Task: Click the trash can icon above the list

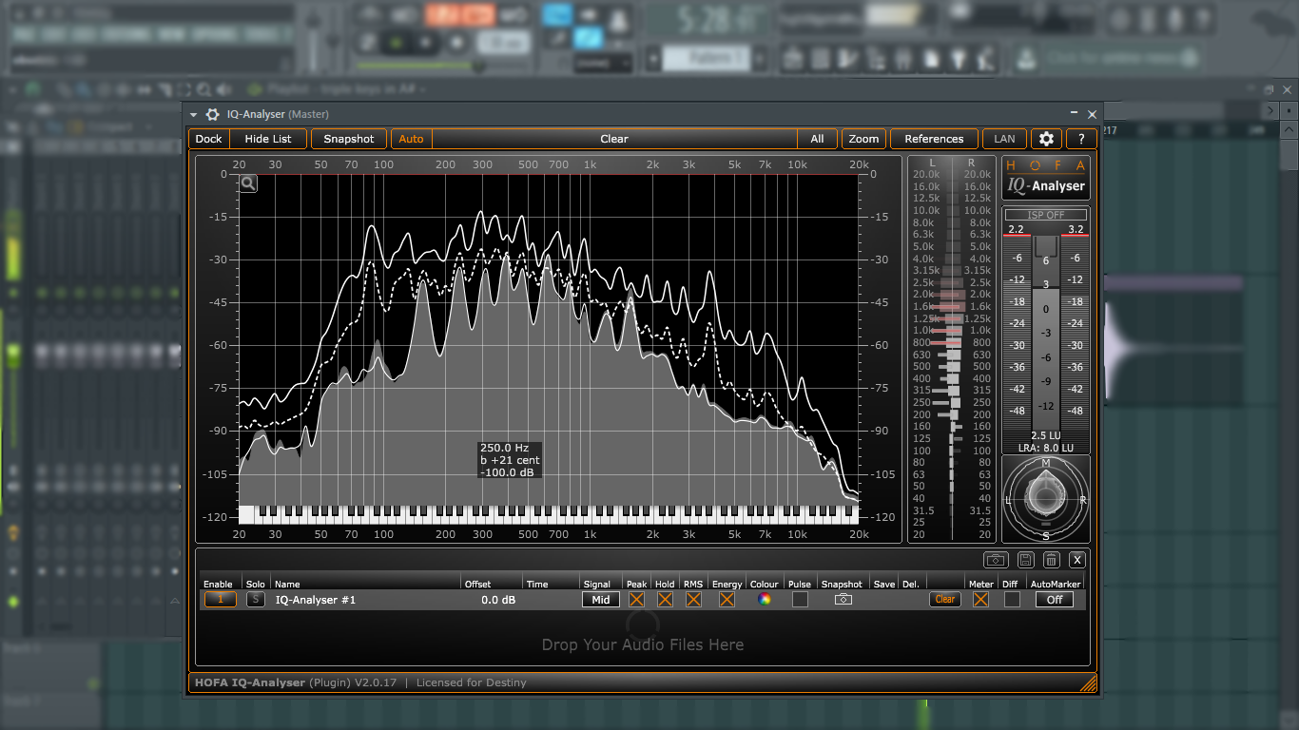Action: click(1052, 560)
